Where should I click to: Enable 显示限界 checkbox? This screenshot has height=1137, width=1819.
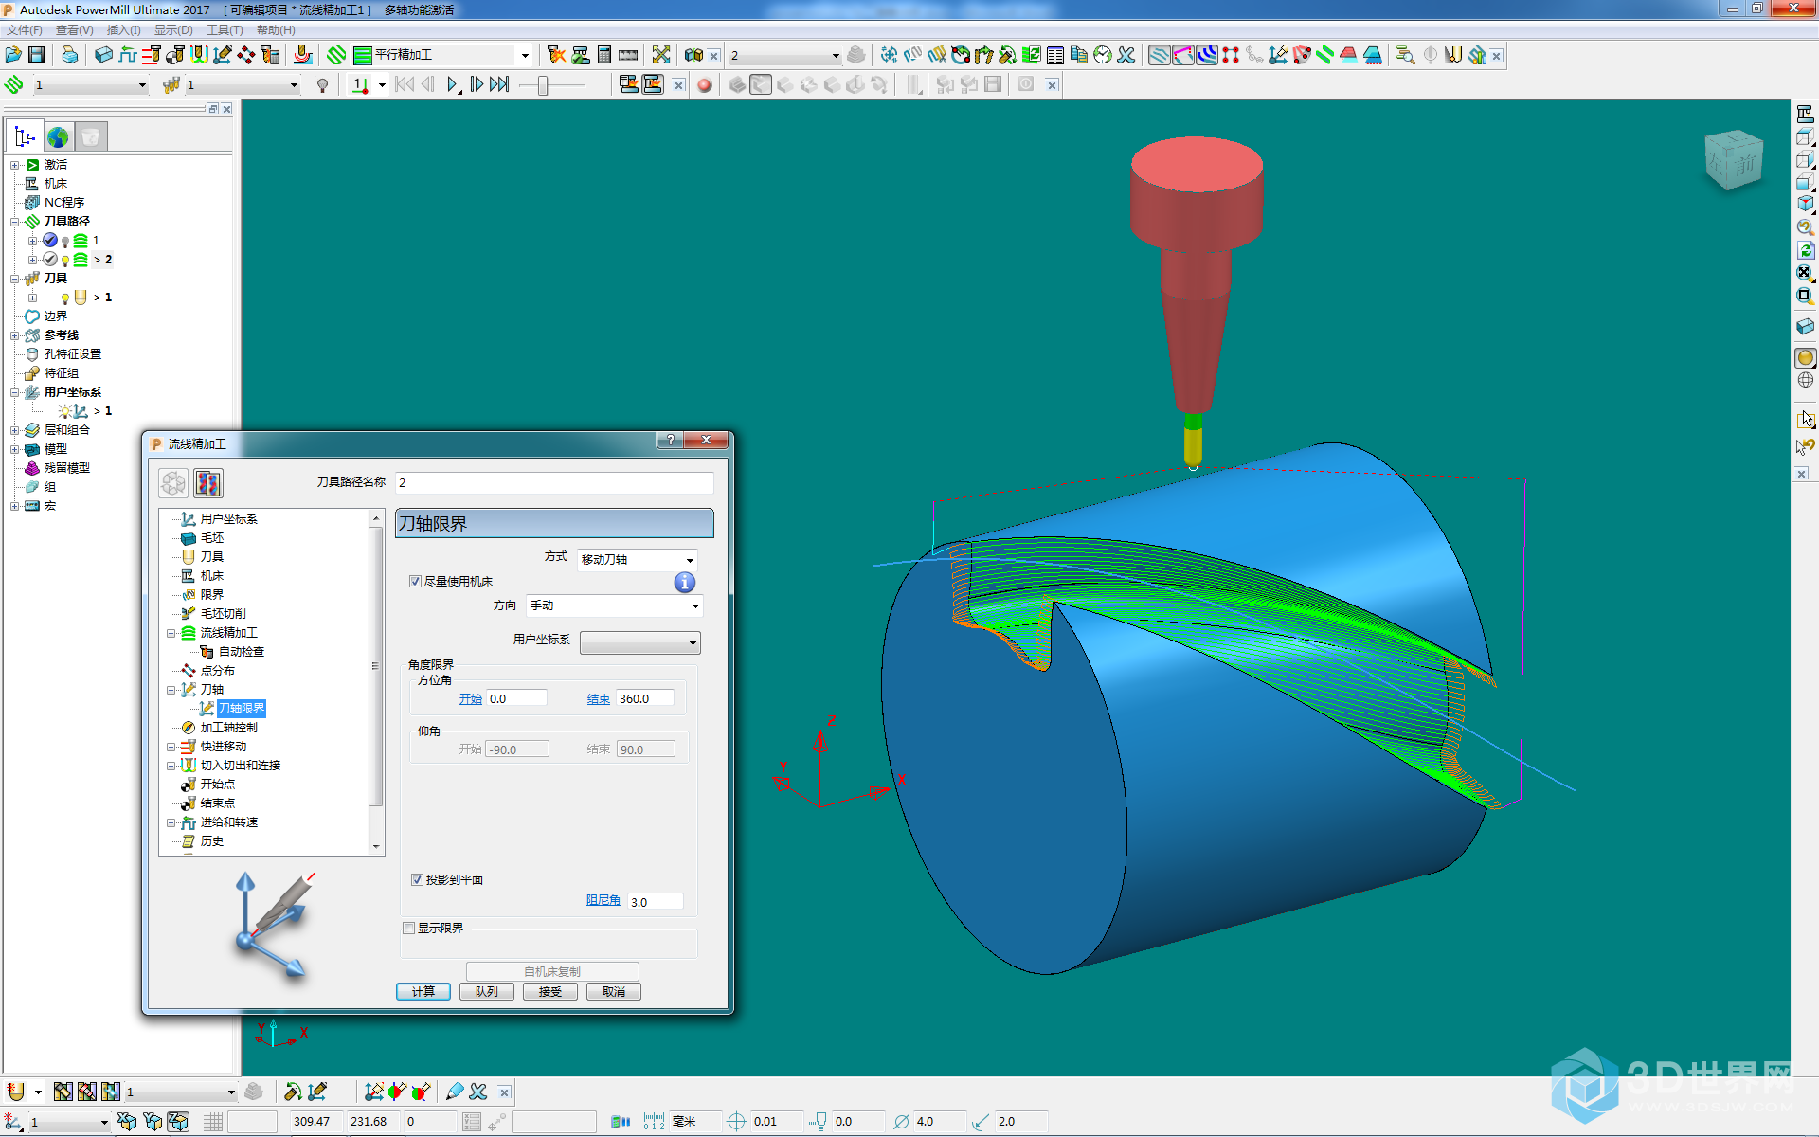point(409,929)
